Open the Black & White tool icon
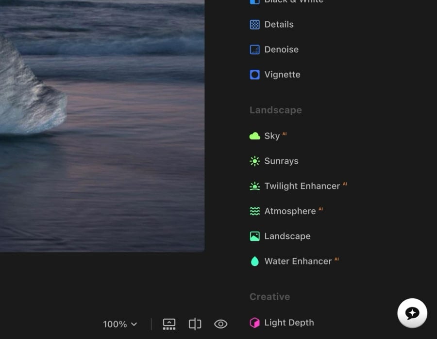This screenshot has height=339, width=437. tap(255, 2)
